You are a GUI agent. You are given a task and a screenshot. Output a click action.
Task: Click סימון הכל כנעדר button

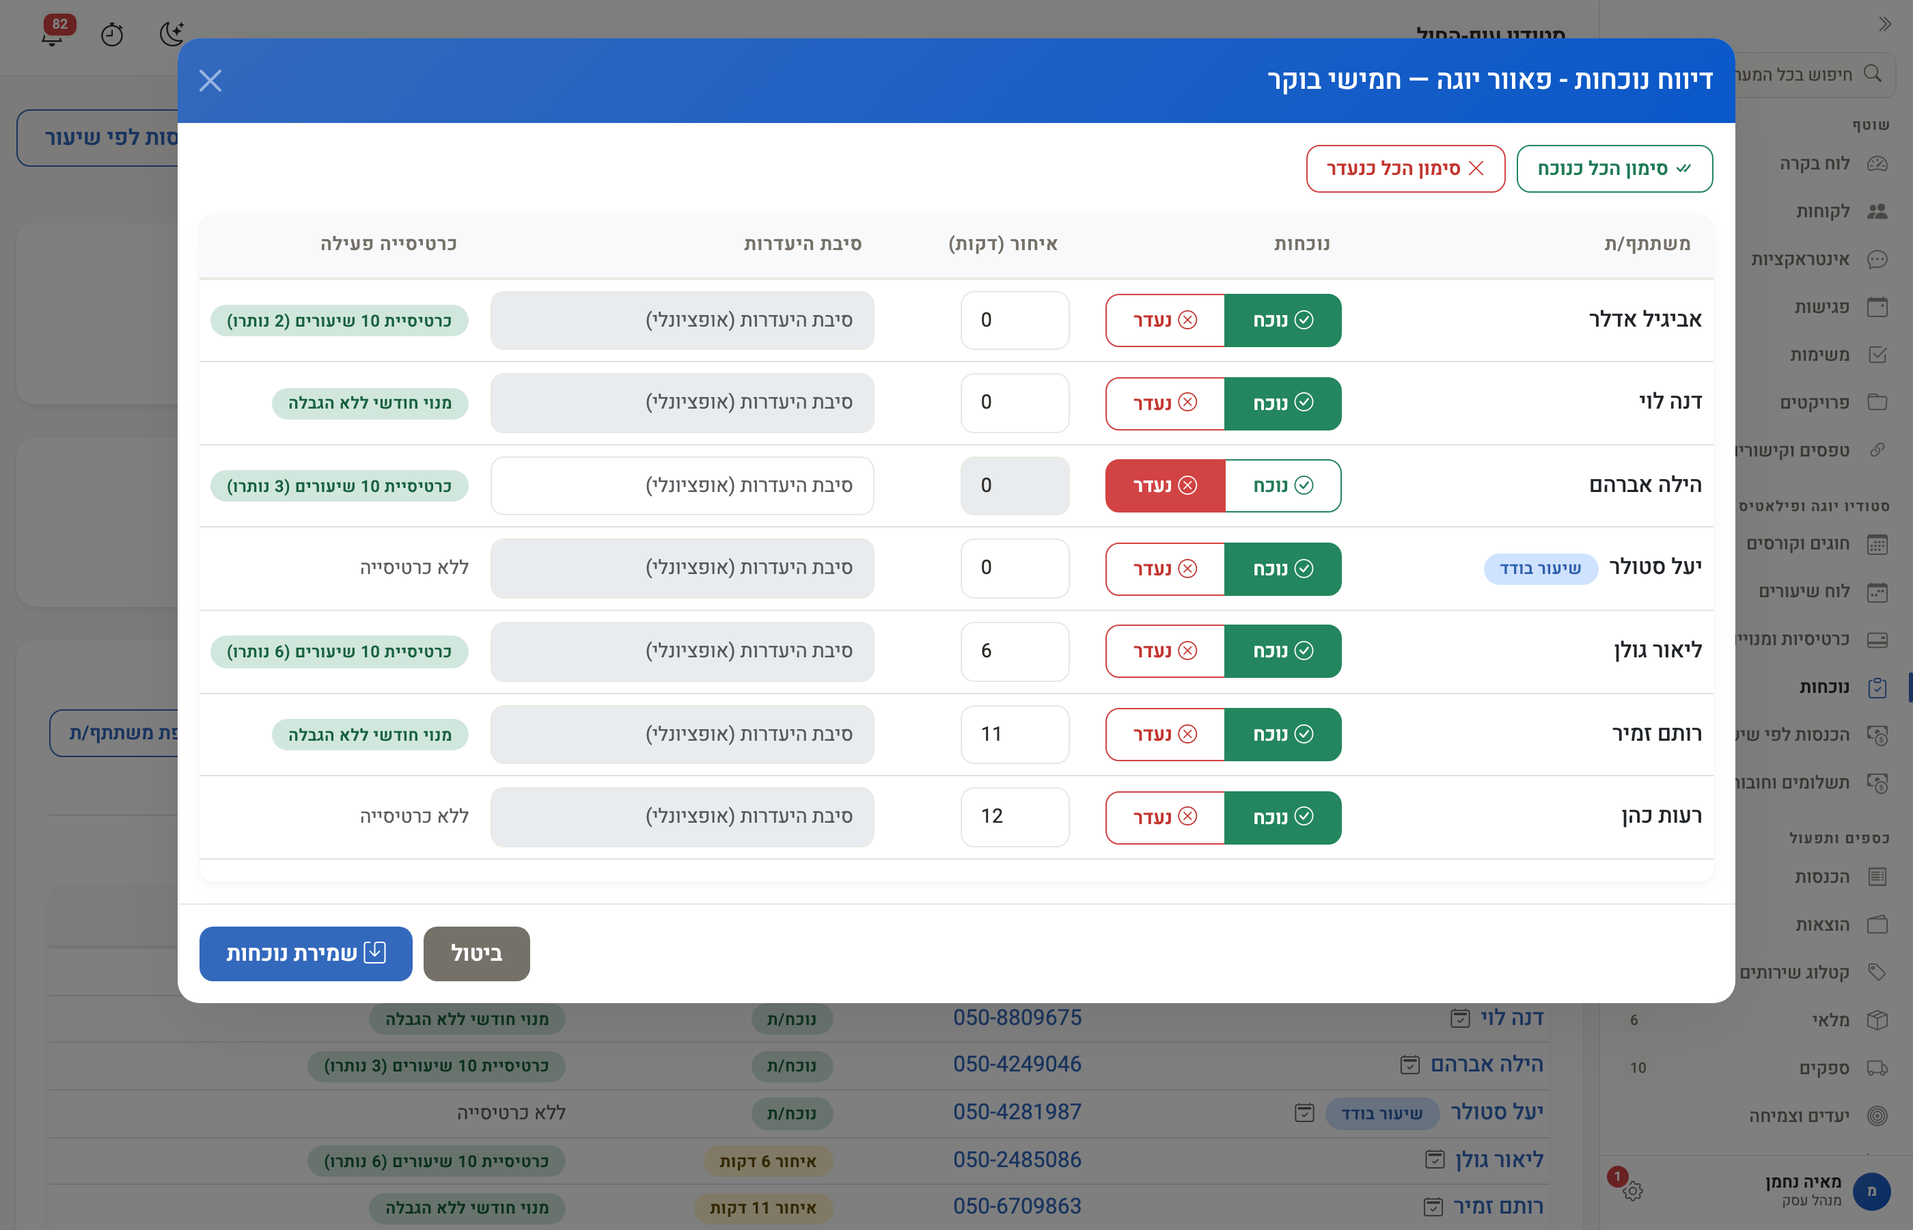pyautogui.click(x=1405, y=169)
